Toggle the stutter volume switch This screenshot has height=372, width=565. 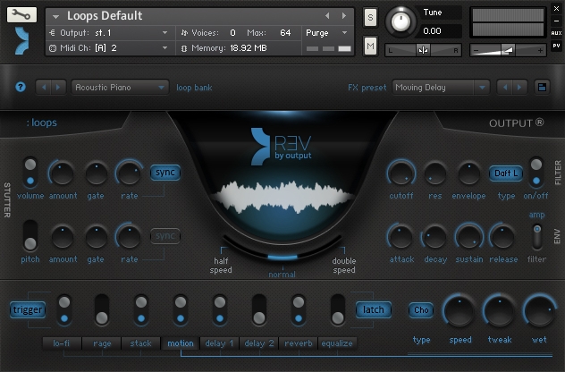30,173
